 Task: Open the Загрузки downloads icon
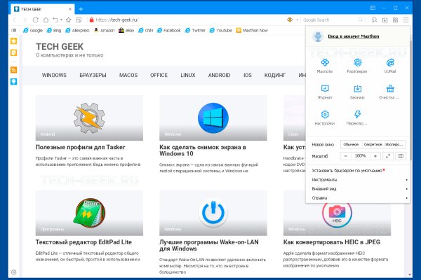tap(358, 91)
